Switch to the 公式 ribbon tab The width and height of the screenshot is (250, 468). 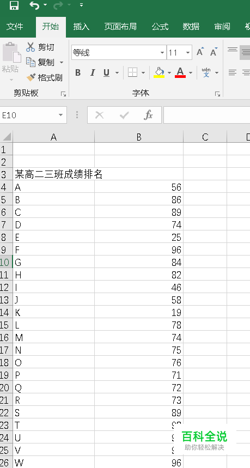160,27
